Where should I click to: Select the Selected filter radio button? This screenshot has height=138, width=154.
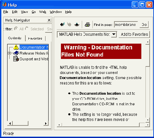pyautogui.click(x=27, y=29)
